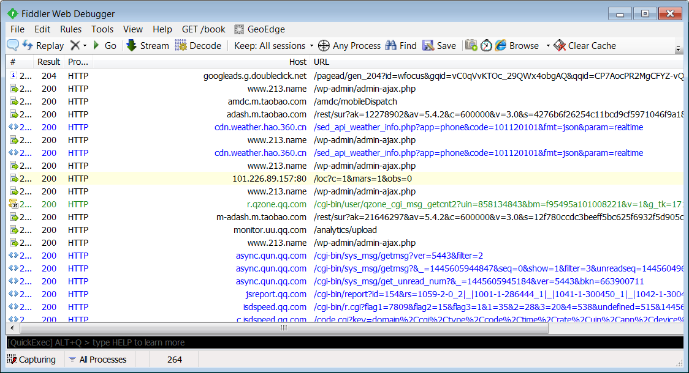Select monitor.uu.qq.com session
The image size is (689, 373).
click(x=345, y=230)
